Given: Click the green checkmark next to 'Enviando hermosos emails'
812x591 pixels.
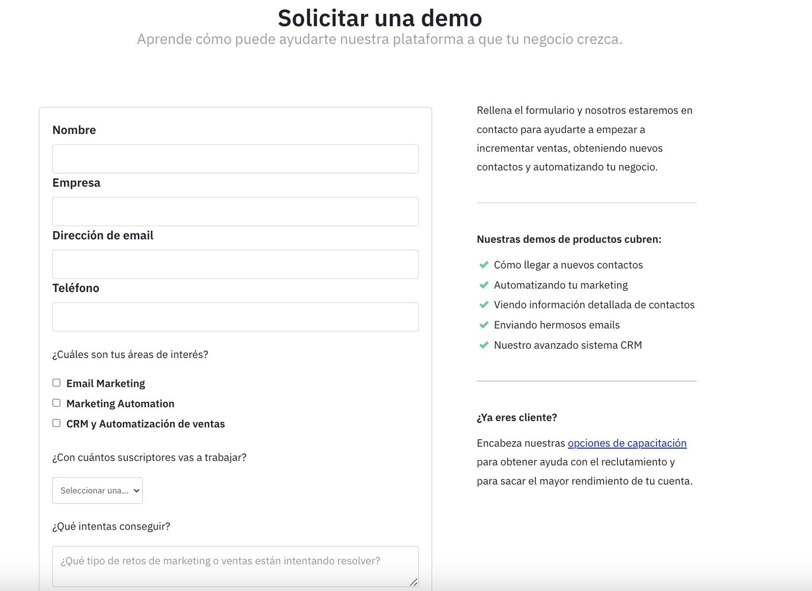Looking at the screenshot, I should click(484, 325).
